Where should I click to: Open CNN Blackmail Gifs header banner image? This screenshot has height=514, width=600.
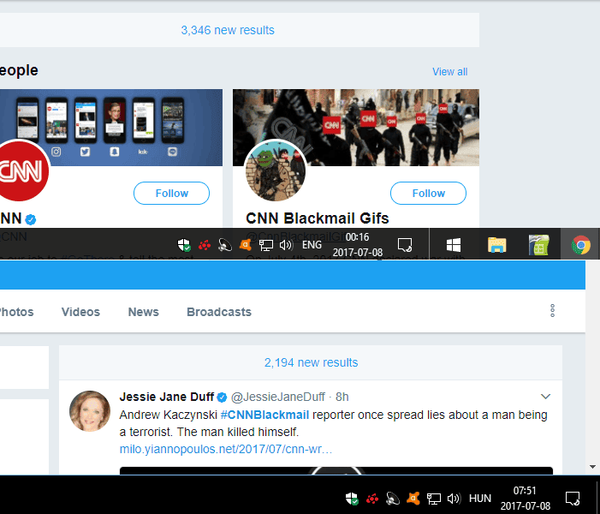coord(356,128)
